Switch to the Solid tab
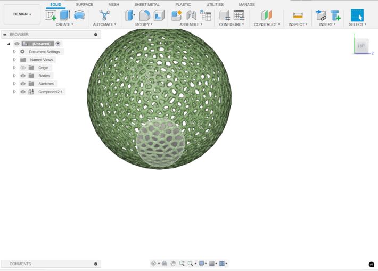 [x=55, y=5]
